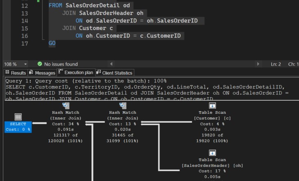The image size is (299, 181).
Task: Click the Cost: 17 % label of SalesOrderHeader scan
Action: [212, 171]
